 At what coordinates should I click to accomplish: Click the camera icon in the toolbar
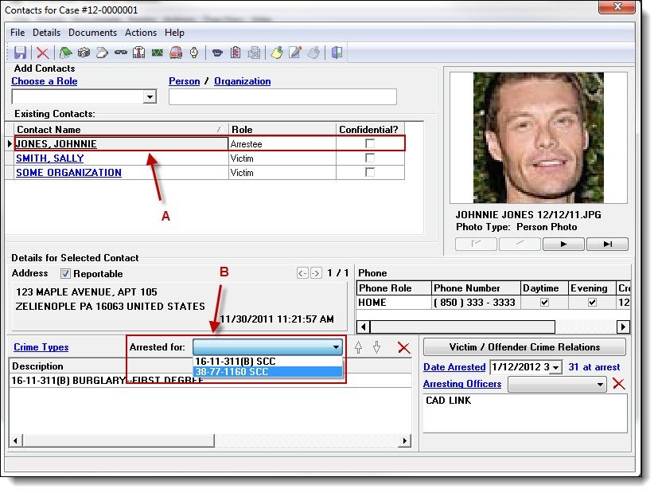(x=84, y=53)
